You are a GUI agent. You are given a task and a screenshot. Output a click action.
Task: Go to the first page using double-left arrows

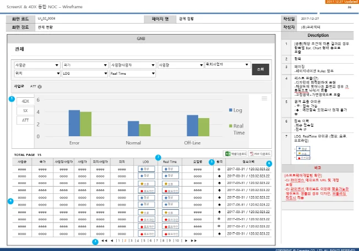[x=104, y=241]
